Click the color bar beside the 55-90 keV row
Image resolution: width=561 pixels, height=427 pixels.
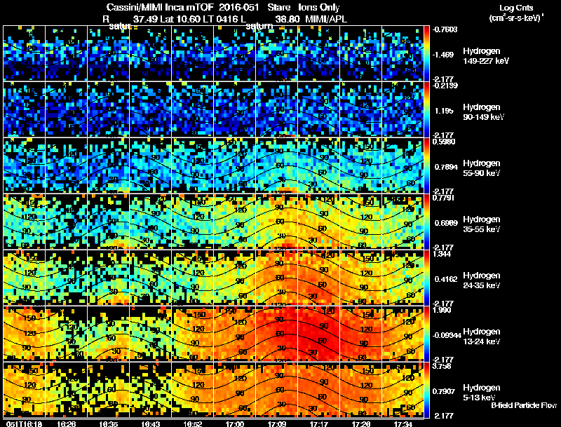426,165
